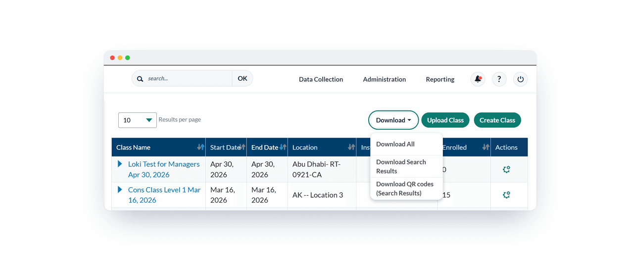The width and height of the screenshot is (628, 260).
Task: Expand the Loki Test for Managers row
Action: [120, 164]
